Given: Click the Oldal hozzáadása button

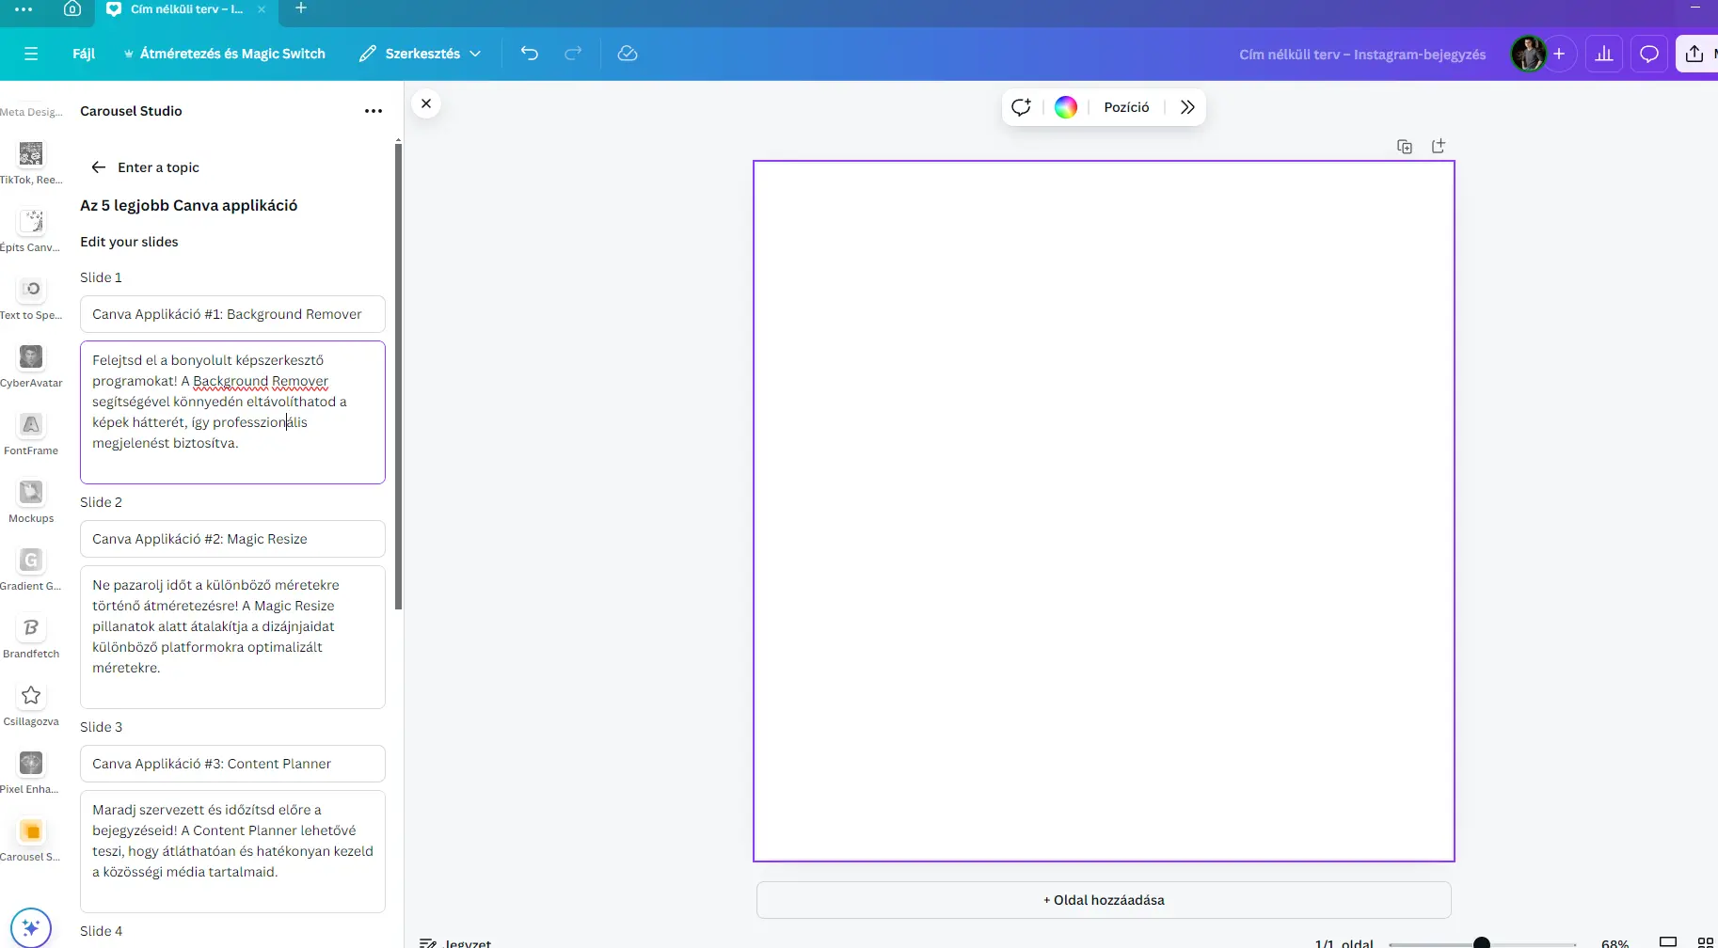Looking at the screenshot, I should (x=1104, y=900).
